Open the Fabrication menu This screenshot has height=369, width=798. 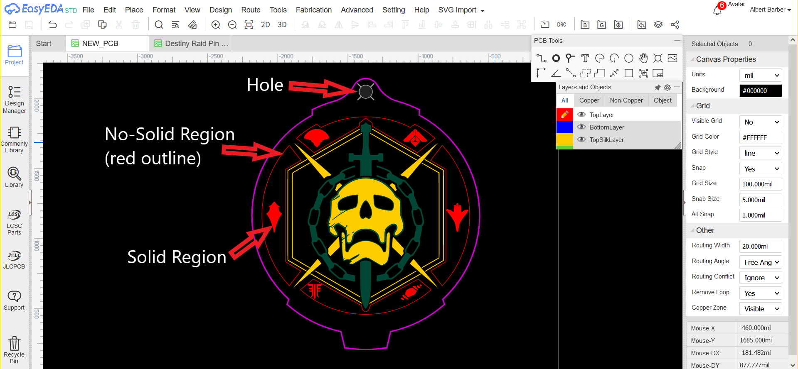tap(314, 10)
